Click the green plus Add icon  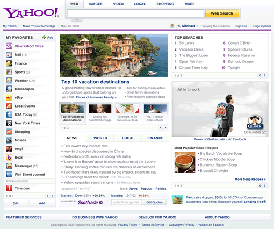pyautogui.click(x=44, y=37)
